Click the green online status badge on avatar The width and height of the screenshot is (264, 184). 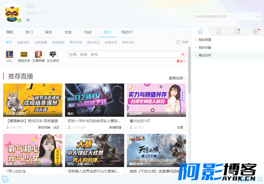pyautogui.click(x=19, y=20)
